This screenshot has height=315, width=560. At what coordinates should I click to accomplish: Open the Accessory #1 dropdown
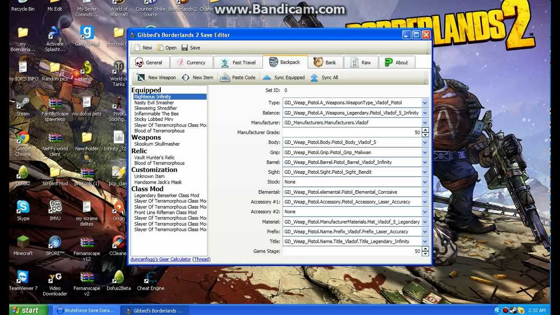(x=424, y=202)
